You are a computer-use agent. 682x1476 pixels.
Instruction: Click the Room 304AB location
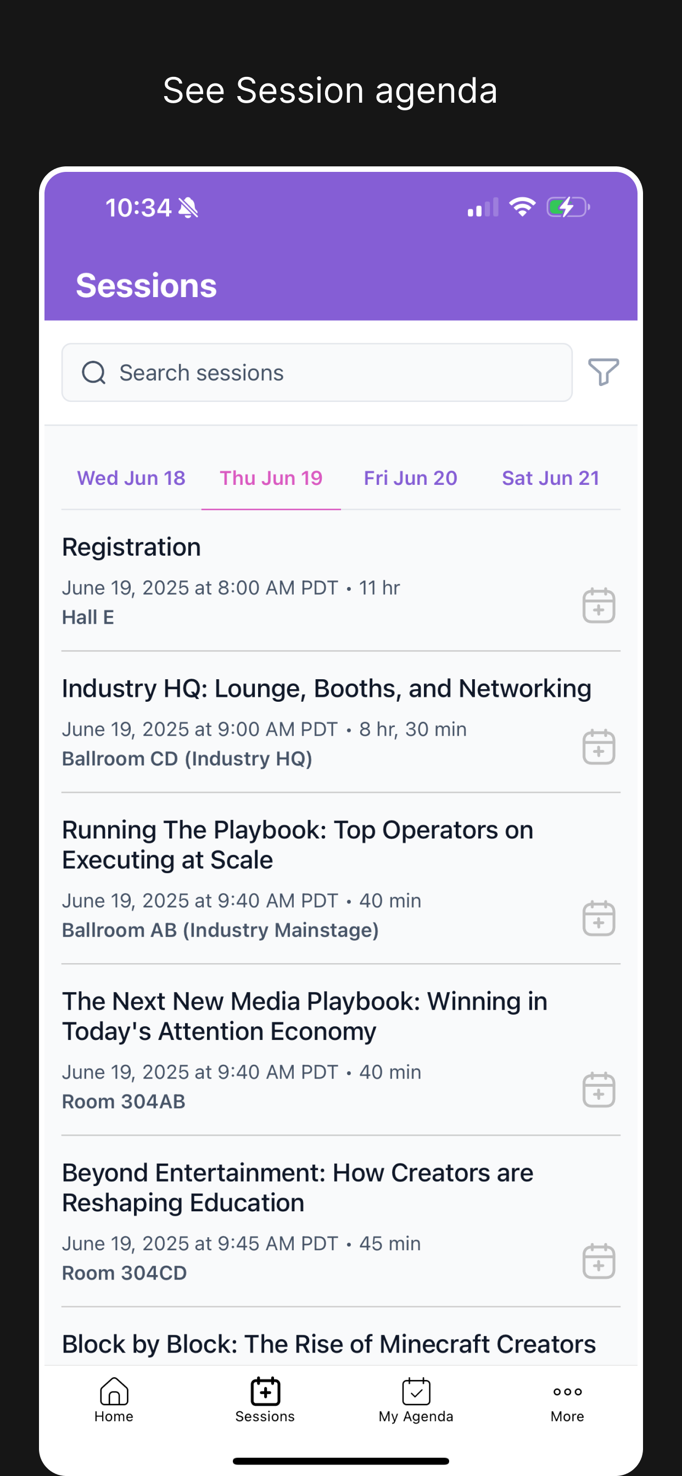[x=124, y=1102]
